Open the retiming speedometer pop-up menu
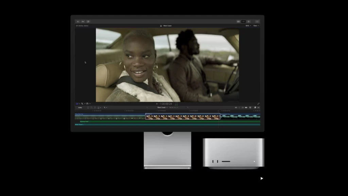The width and height of the screenshot is (348, 196). (88, 104)
